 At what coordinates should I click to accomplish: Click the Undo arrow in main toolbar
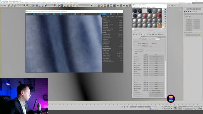[x=2, y=6]
